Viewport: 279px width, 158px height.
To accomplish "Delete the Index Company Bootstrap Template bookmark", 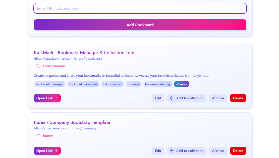I will [x=238, y=151].
